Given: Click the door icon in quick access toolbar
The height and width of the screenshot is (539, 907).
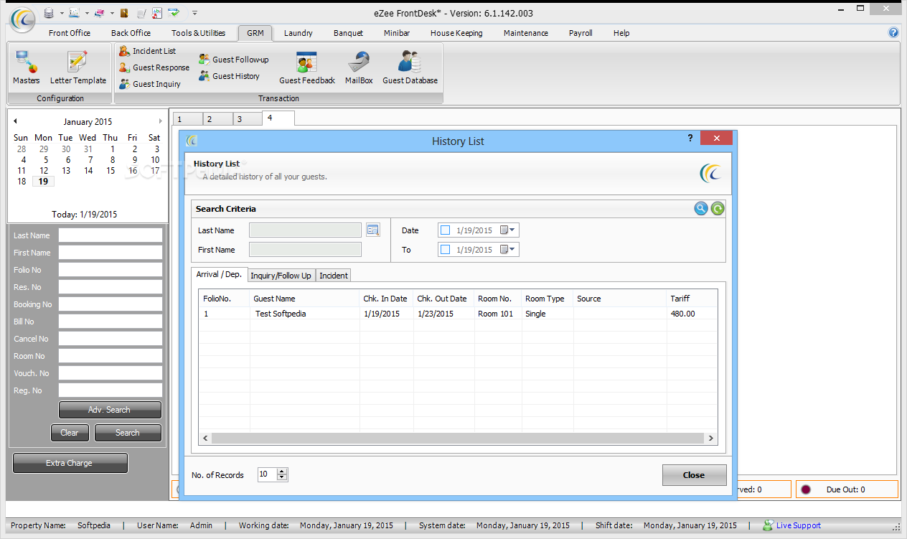Looking at the screenshot, I should [124, 13].
